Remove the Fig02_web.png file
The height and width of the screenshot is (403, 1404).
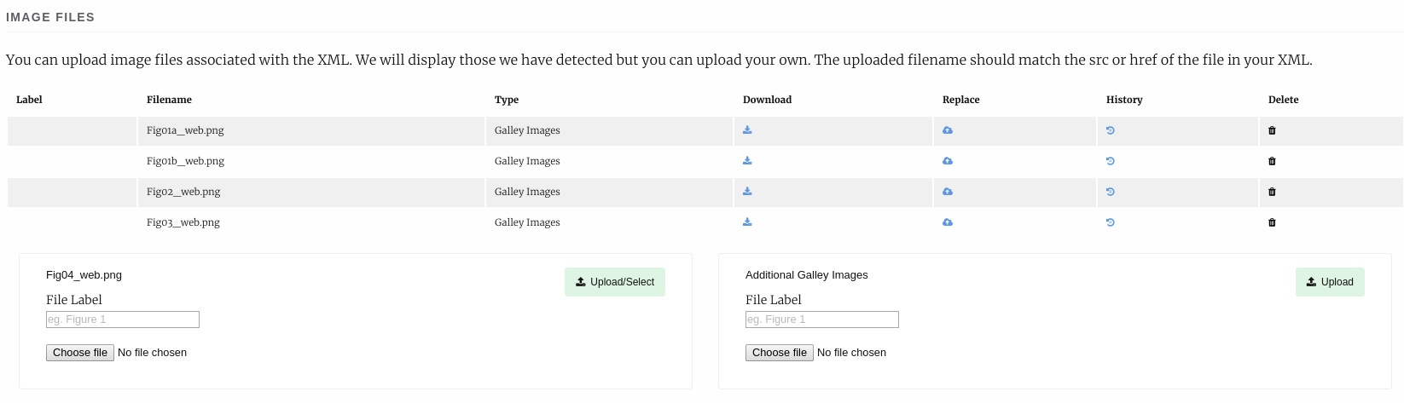tap(1272, 192)
